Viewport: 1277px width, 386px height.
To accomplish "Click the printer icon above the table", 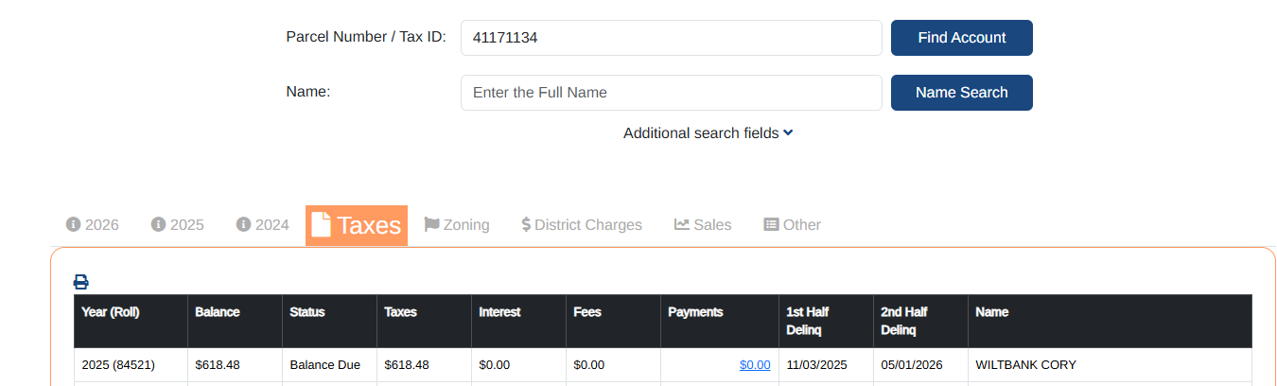I will point(81,281).
